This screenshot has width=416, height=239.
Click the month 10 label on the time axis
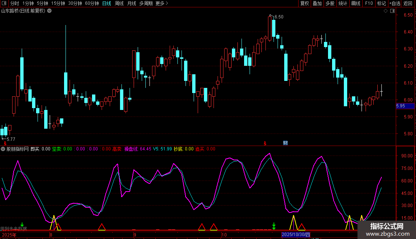click(x=224, y=235)
